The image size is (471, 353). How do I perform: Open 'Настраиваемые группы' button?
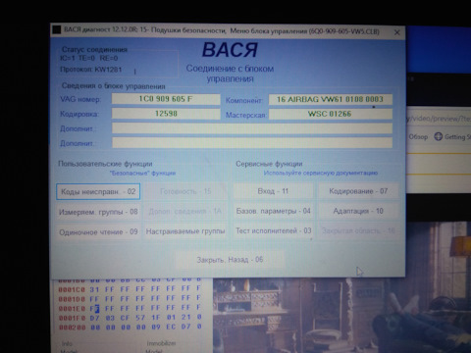[x=185, y=231]
